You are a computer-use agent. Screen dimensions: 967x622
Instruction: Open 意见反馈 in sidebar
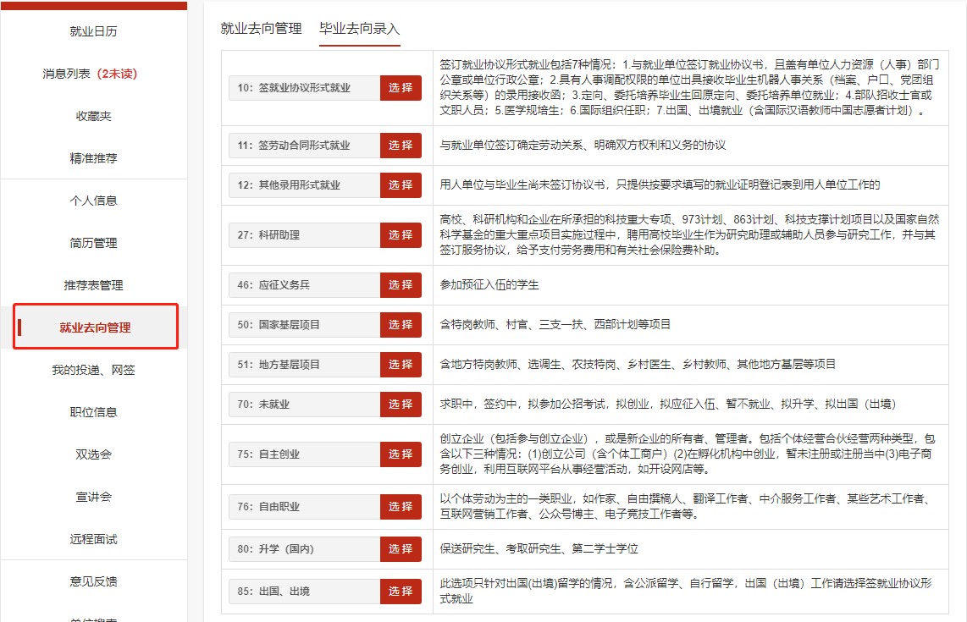tap(93, 581)
